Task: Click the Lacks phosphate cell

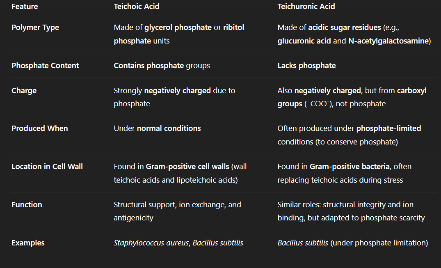Action: point(306,66)
